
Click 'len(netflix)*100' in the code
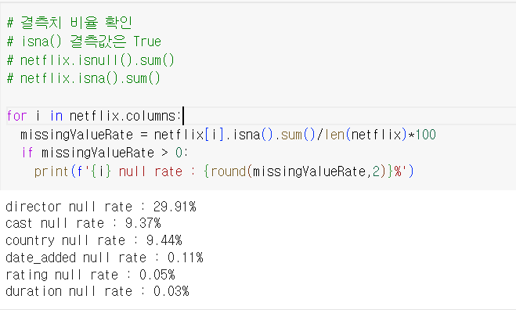pos(381,135)
